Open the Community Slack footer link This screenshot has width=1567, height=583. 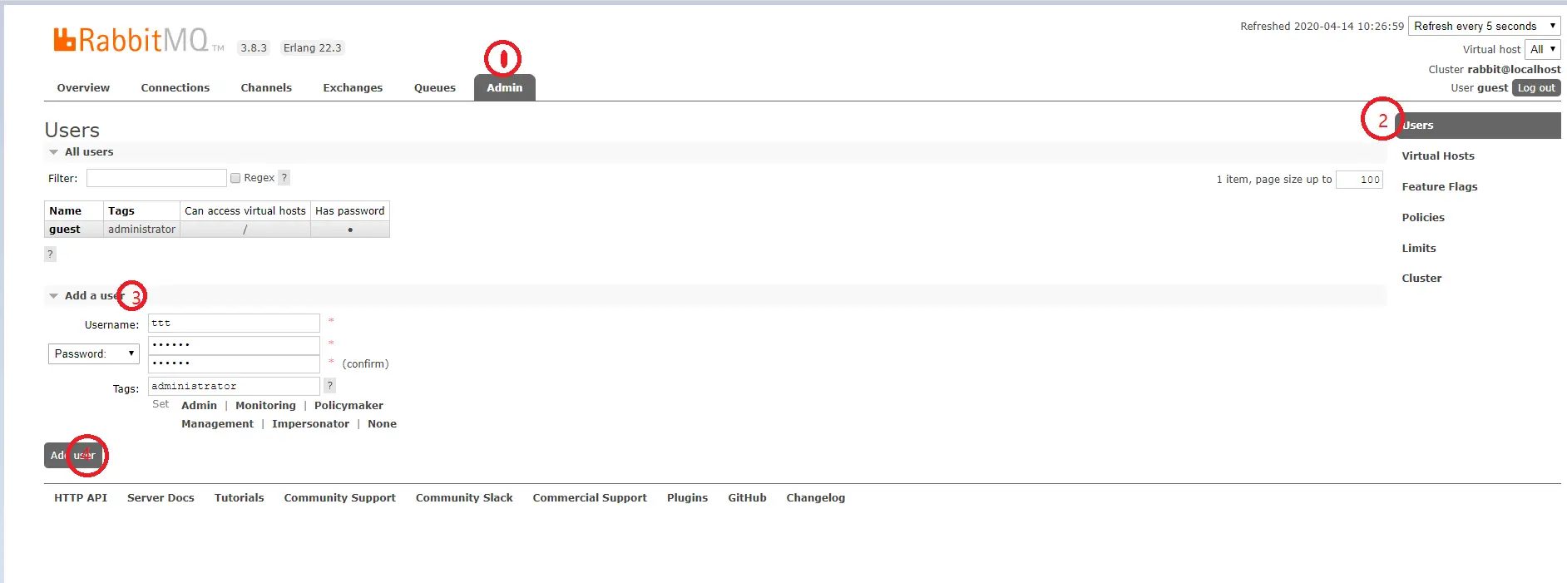[x=464, y=497]
